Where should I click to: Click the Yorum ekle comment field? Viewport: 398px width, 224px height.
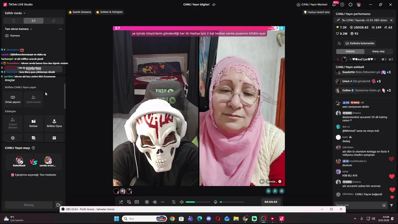(x=358, y=205)
